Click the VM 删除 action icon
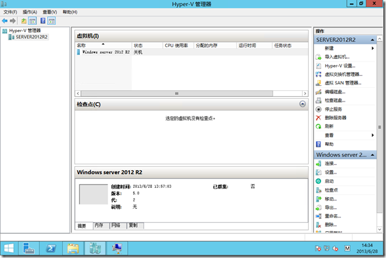Screen dimensions: 386x258 pyautogui.click(x=318, y=225)
